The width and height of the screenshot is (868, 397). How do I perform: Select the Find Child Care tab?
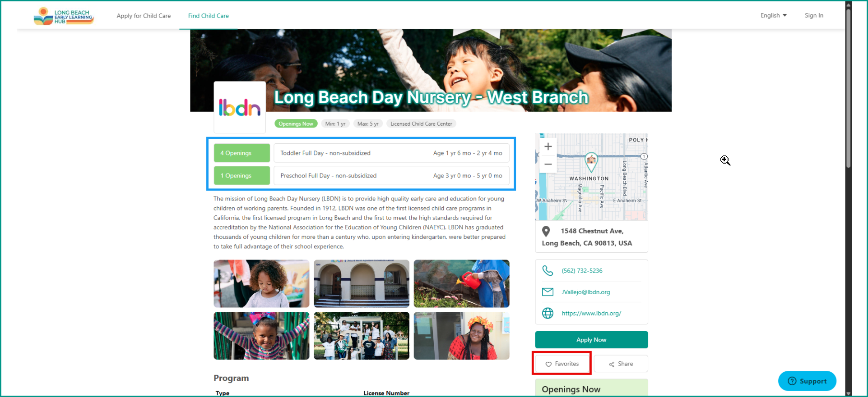[x=209, y=16]
